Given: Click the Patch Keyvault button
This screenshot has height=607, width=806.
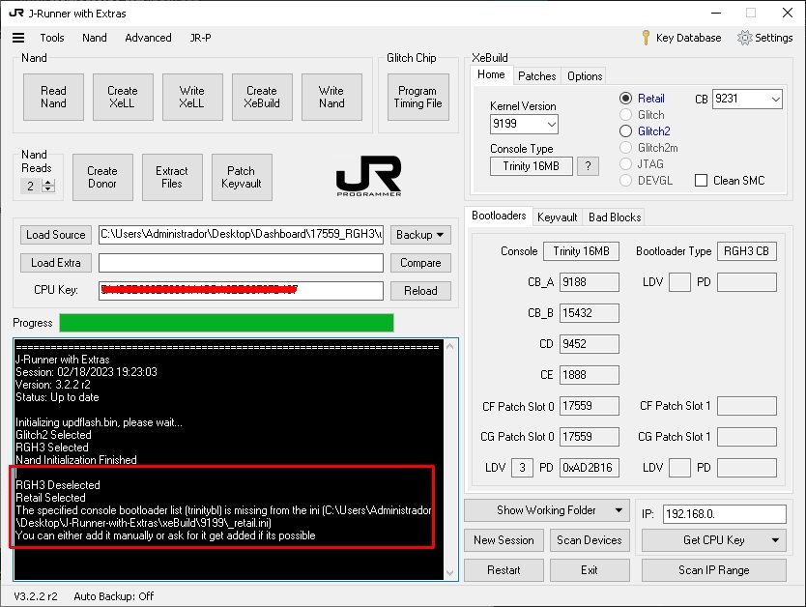Looking at the screenshot, I should pyautogui.click(x=242, y=177).
